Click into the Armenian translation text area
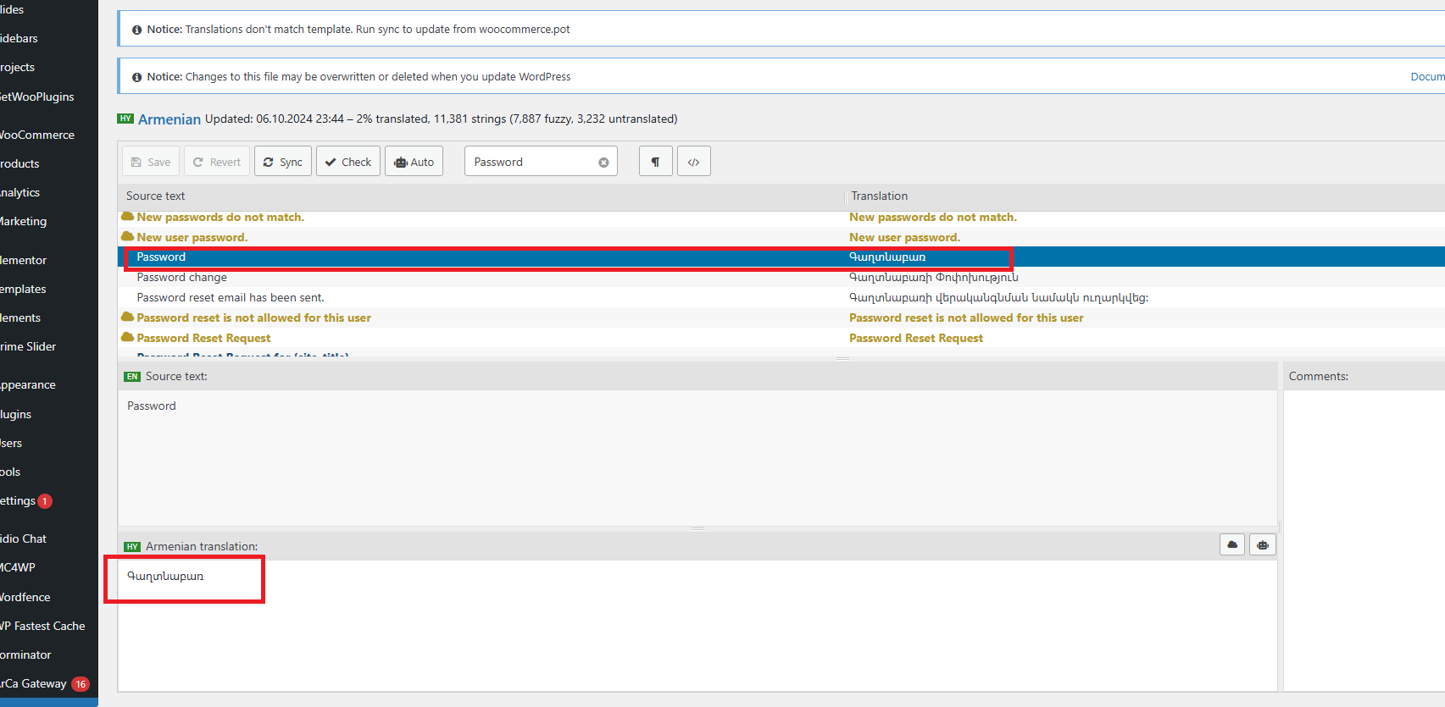1445x707 pixels. 697,625
